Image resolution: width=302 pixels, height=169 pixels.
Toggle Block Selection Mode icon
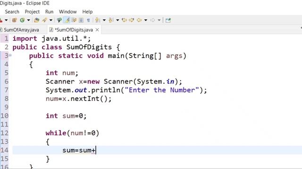pyautogui.click(x=81, y=20)
